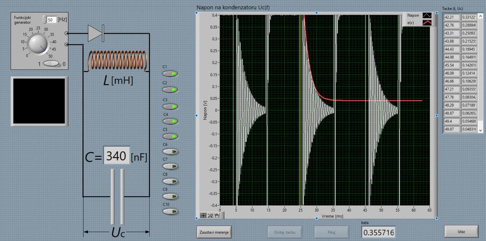The height and width of the screenshot is (241, 486).
Task: Click the Izlaz exit button
Action: coord(461,231)
